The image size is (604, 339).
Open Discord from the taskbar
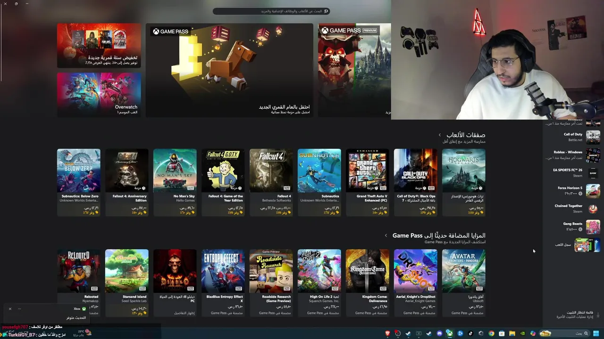439,333
